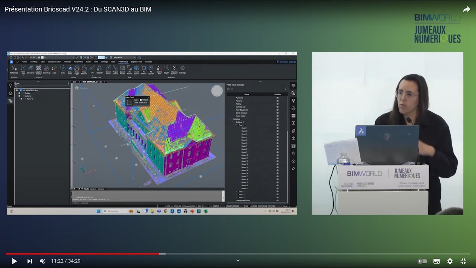Run the Classify point cloud tool
Image resolution: width=476 pixels, height=268 pixels.
click(x=100, y=70)
